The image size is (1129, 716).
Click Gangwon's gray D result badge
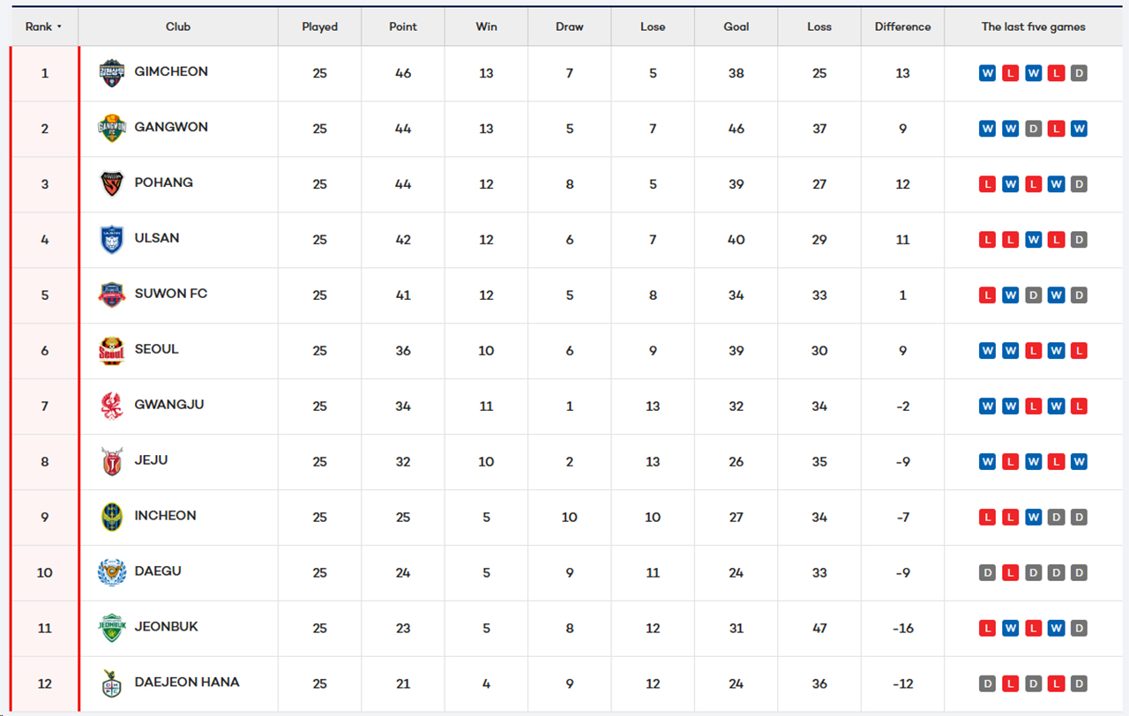coord(1034,129)
